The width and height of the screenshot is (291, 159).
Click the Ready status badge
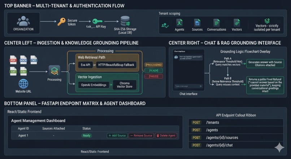pyautogui.click(x=87, y=136)
